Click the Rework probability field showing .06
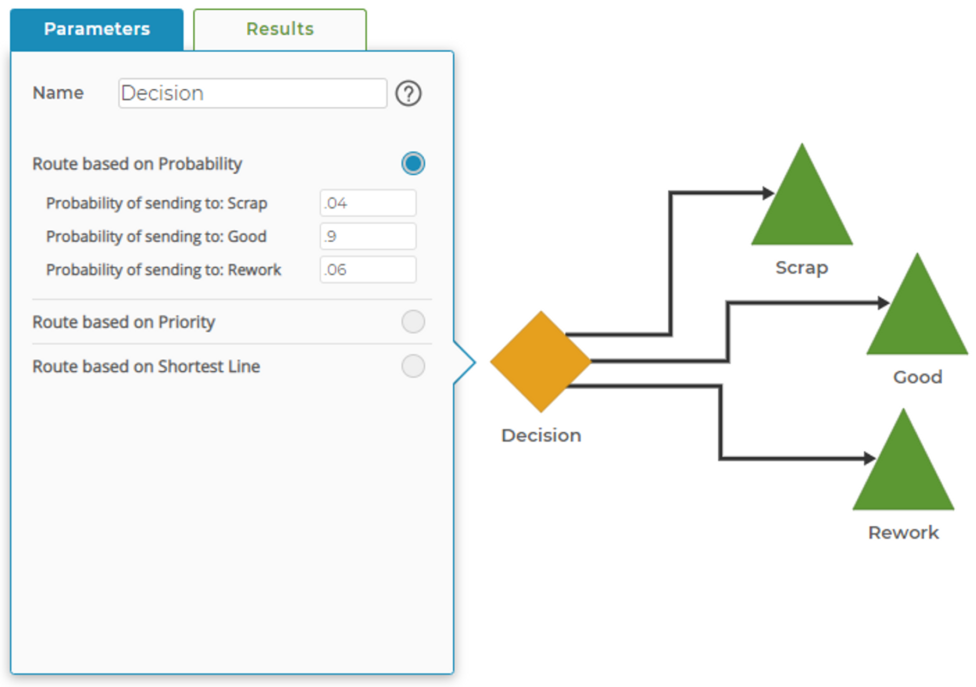This screenshot has height=687, width=976. [368, 269]
